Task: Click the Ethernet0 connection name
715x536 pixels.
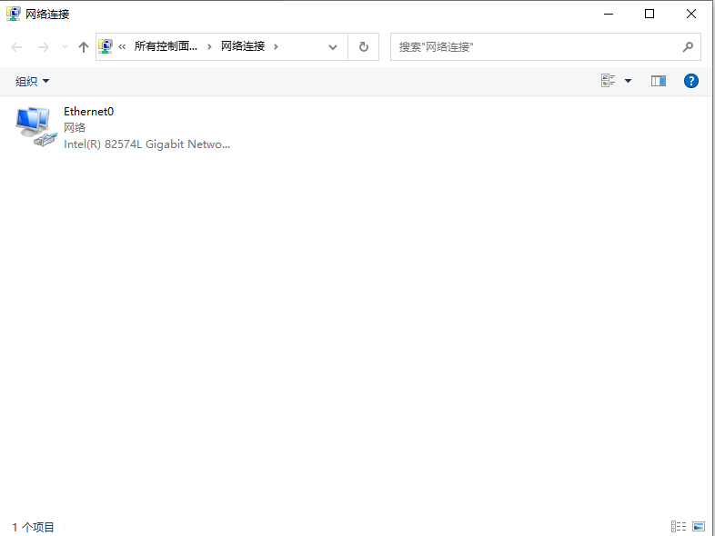Action: pyautogui.click(x=88, y=111)
